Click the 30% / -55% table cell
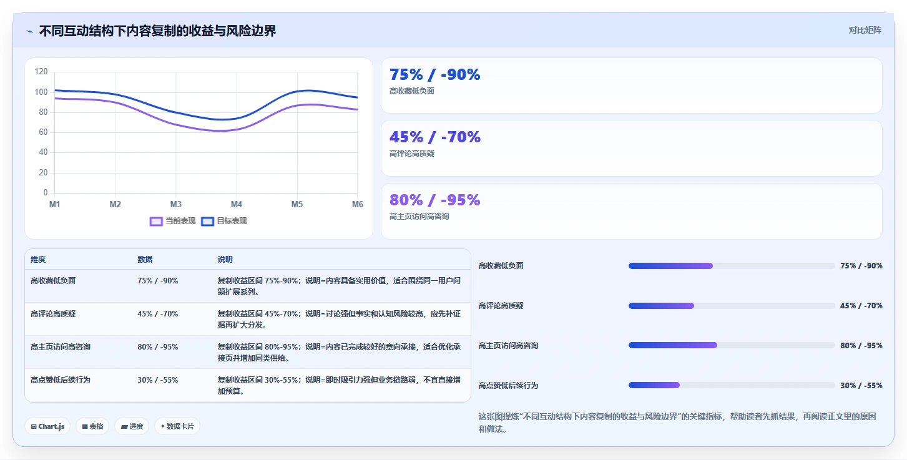Viewport: 907px width, 460px height. tap(158, 380)
